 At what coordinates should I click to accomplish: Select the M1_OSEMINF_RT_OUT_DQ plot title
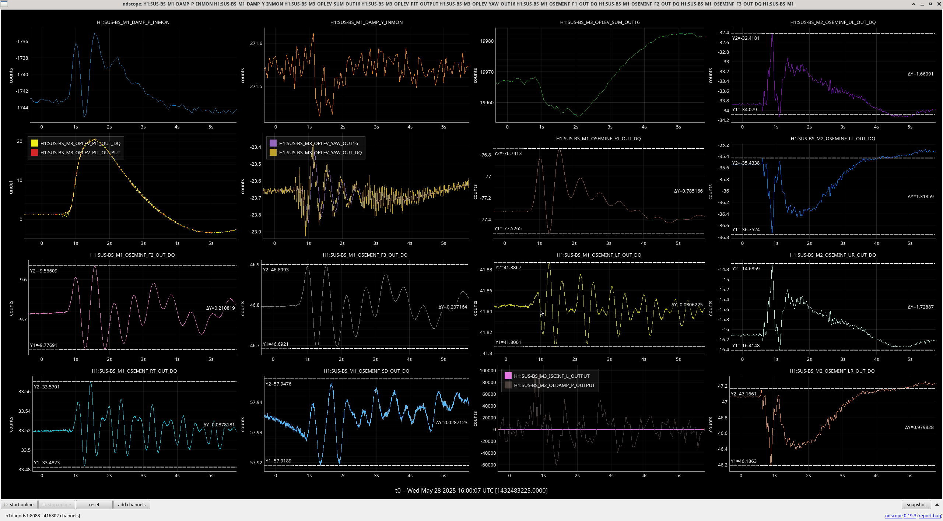[x=134, y=371]
